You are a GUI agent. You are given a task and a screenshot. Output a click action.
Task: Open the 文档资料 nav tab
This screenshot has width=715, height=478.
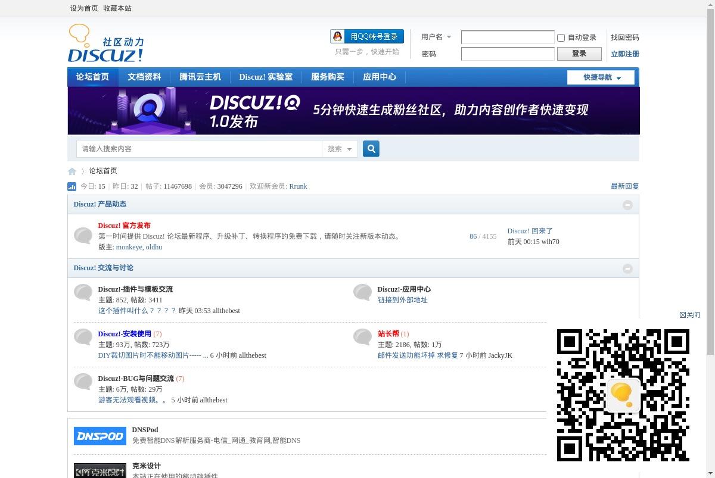click(x=144, y=77)
